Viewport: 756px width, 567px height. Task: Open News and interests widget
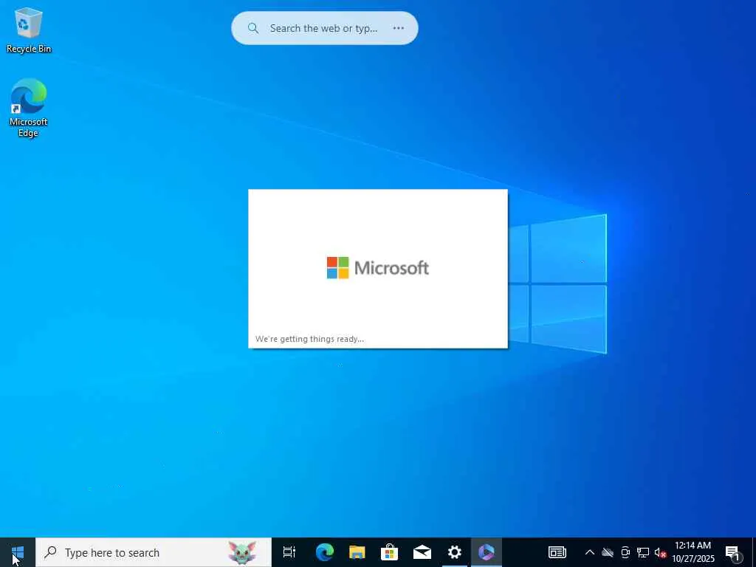[557, 552]
